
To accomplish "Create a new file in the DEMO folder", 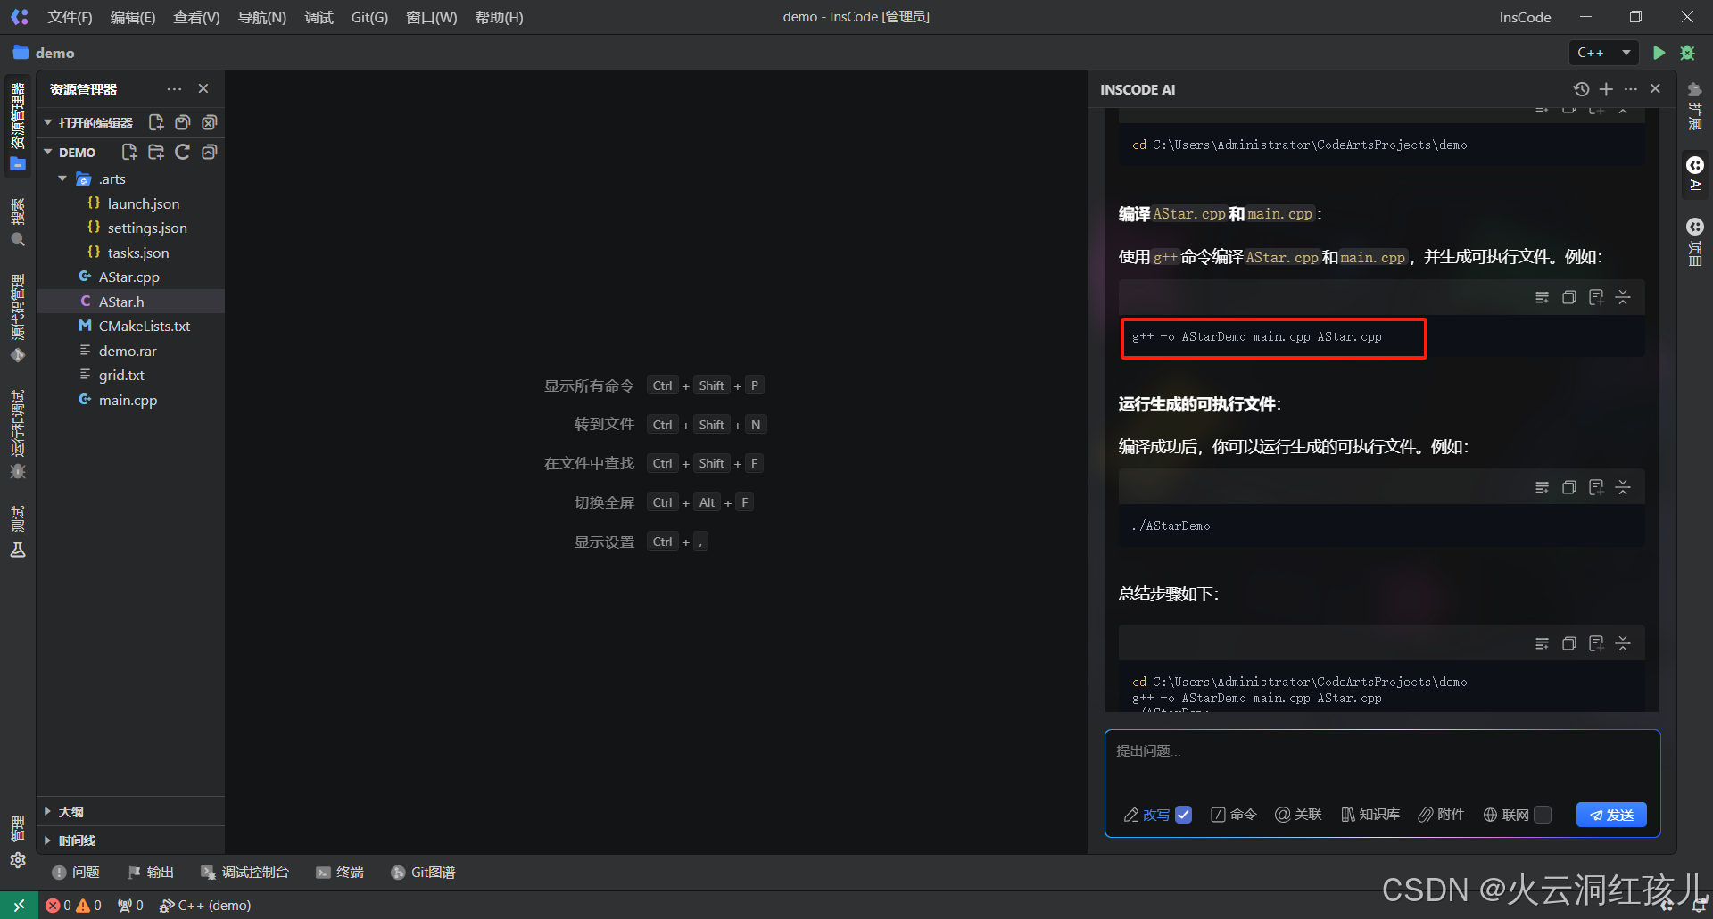I will [129, 152].
